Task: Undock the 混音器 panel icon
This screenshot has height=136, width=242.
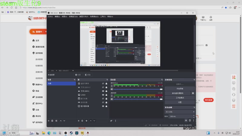Action: tap(162, 79)
